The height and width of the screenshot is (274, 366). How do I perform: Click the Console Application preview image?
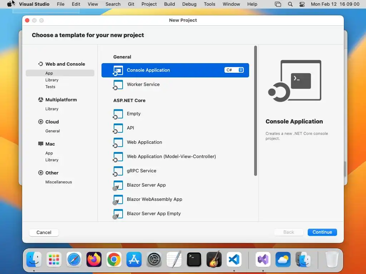[295, 81]
